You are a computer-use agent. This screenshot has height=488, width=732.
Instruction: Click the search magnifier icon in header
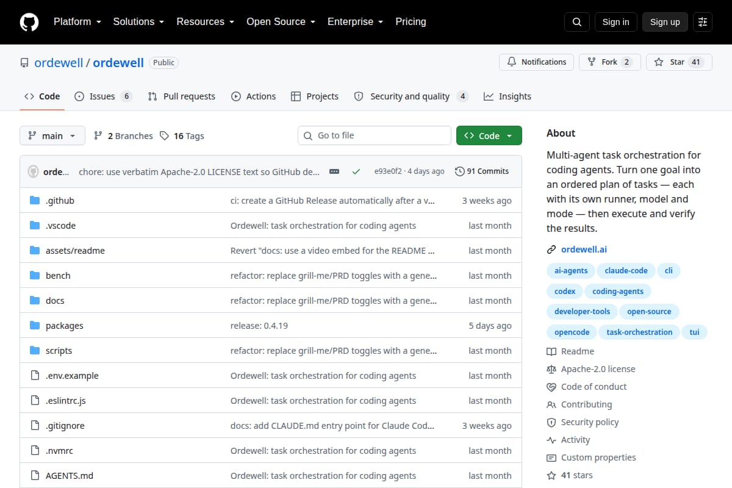point(577,22)
